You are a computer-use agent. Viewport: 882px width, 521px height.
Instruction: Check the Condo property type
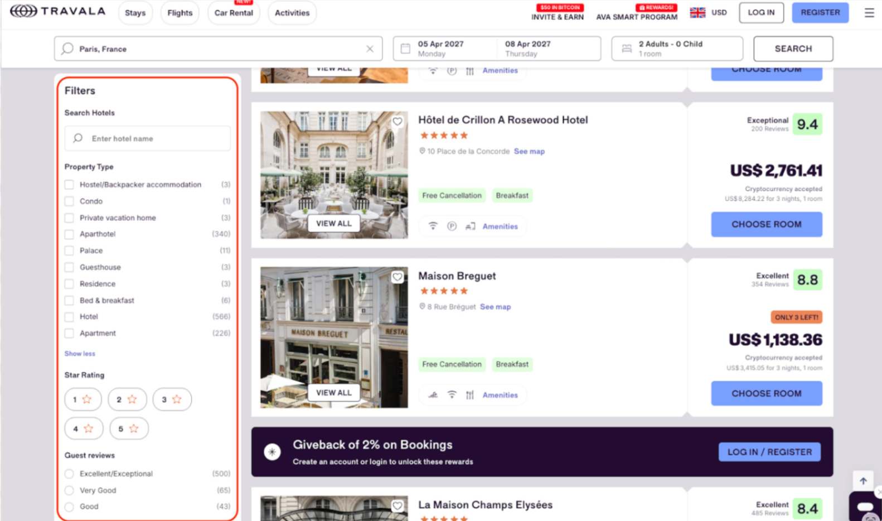point(69,201)
